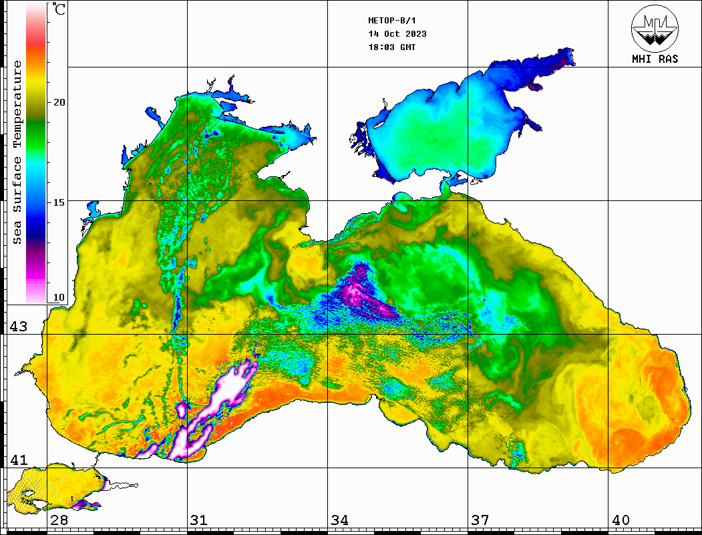Click longitude label 37
This screenshot has height=535, width=702.
coord(480,520)
